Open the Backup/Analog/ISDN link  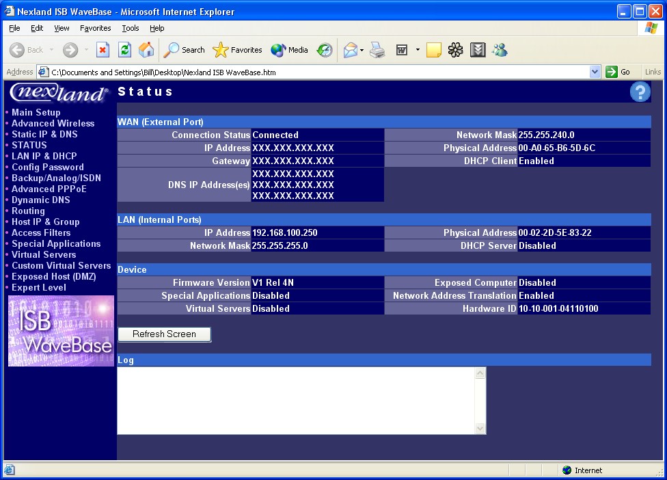56,178
